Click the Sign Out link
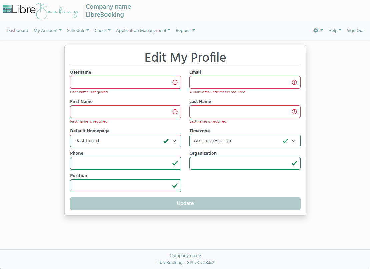 (x=355, y=30)
